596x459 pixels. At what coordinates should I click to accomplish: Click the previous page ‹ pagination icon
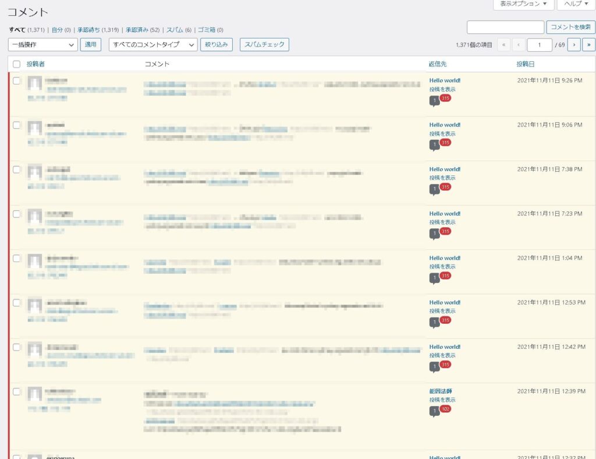pos(519,44)
